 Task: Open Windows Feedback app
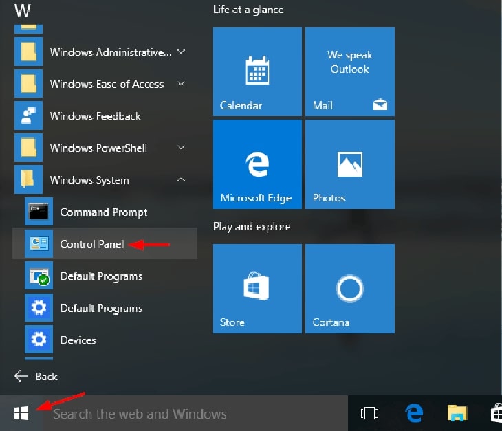(x=95, y=116)
